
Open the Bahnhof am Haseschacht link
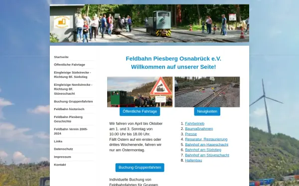[x=206, y=145]
